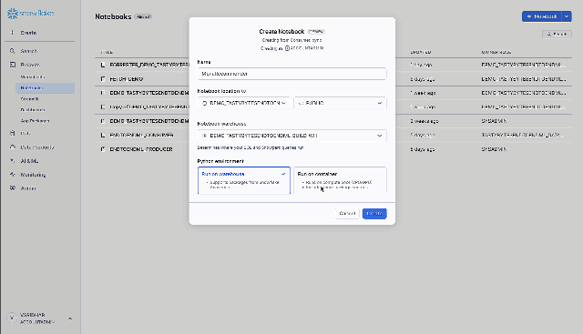The height and width of the screenshot is (334, 583).
Task: Click notebook icon of the Copy of DEMO row
Action: click(103, 107)
